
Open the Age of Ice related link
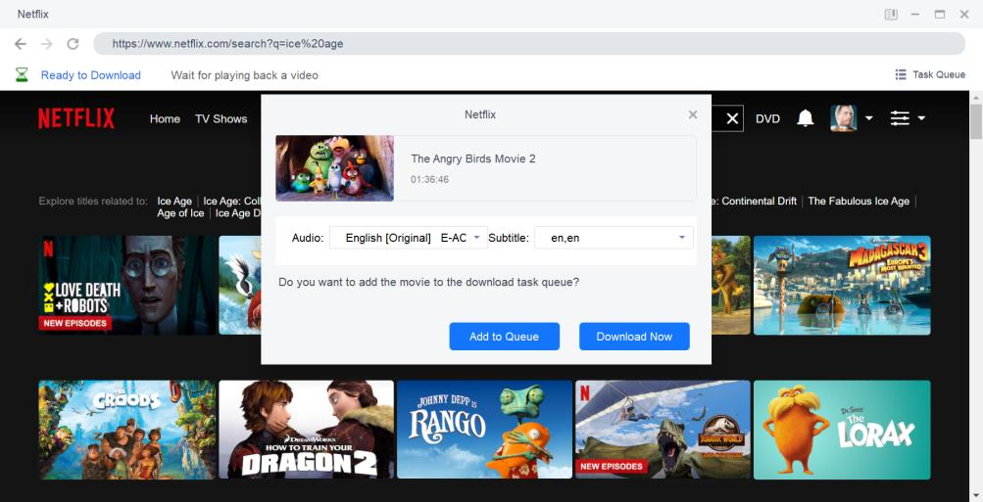click(180, 213)
